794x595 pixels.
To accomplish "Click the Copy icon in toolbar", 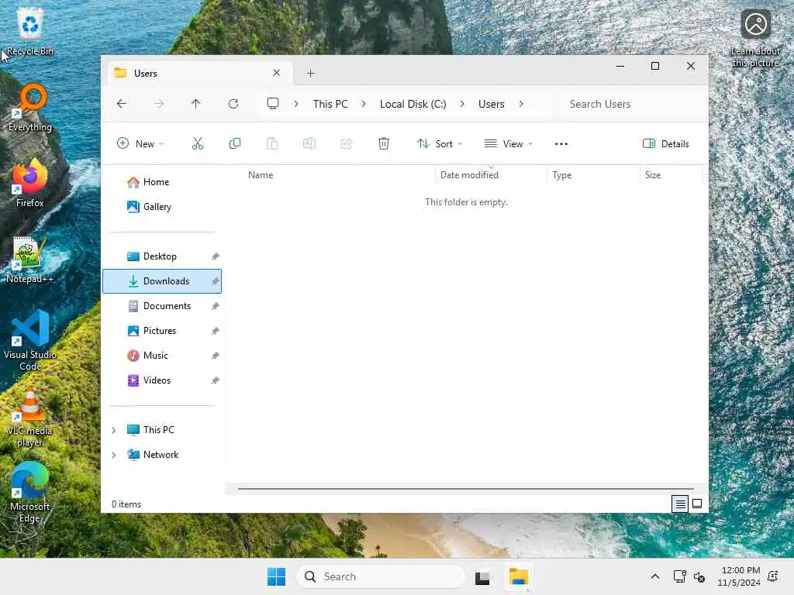I will pos(234,143).
